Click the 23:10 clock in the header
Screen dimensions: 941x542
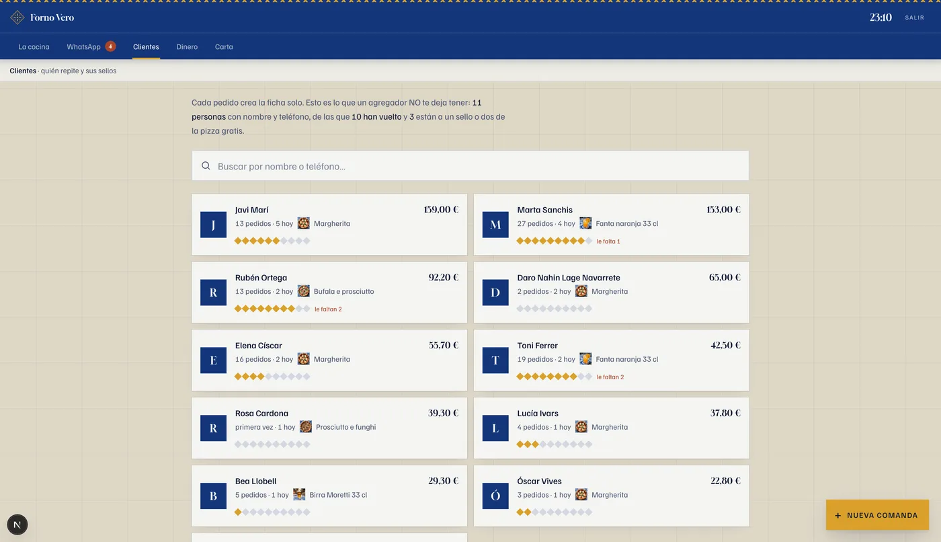881,17
